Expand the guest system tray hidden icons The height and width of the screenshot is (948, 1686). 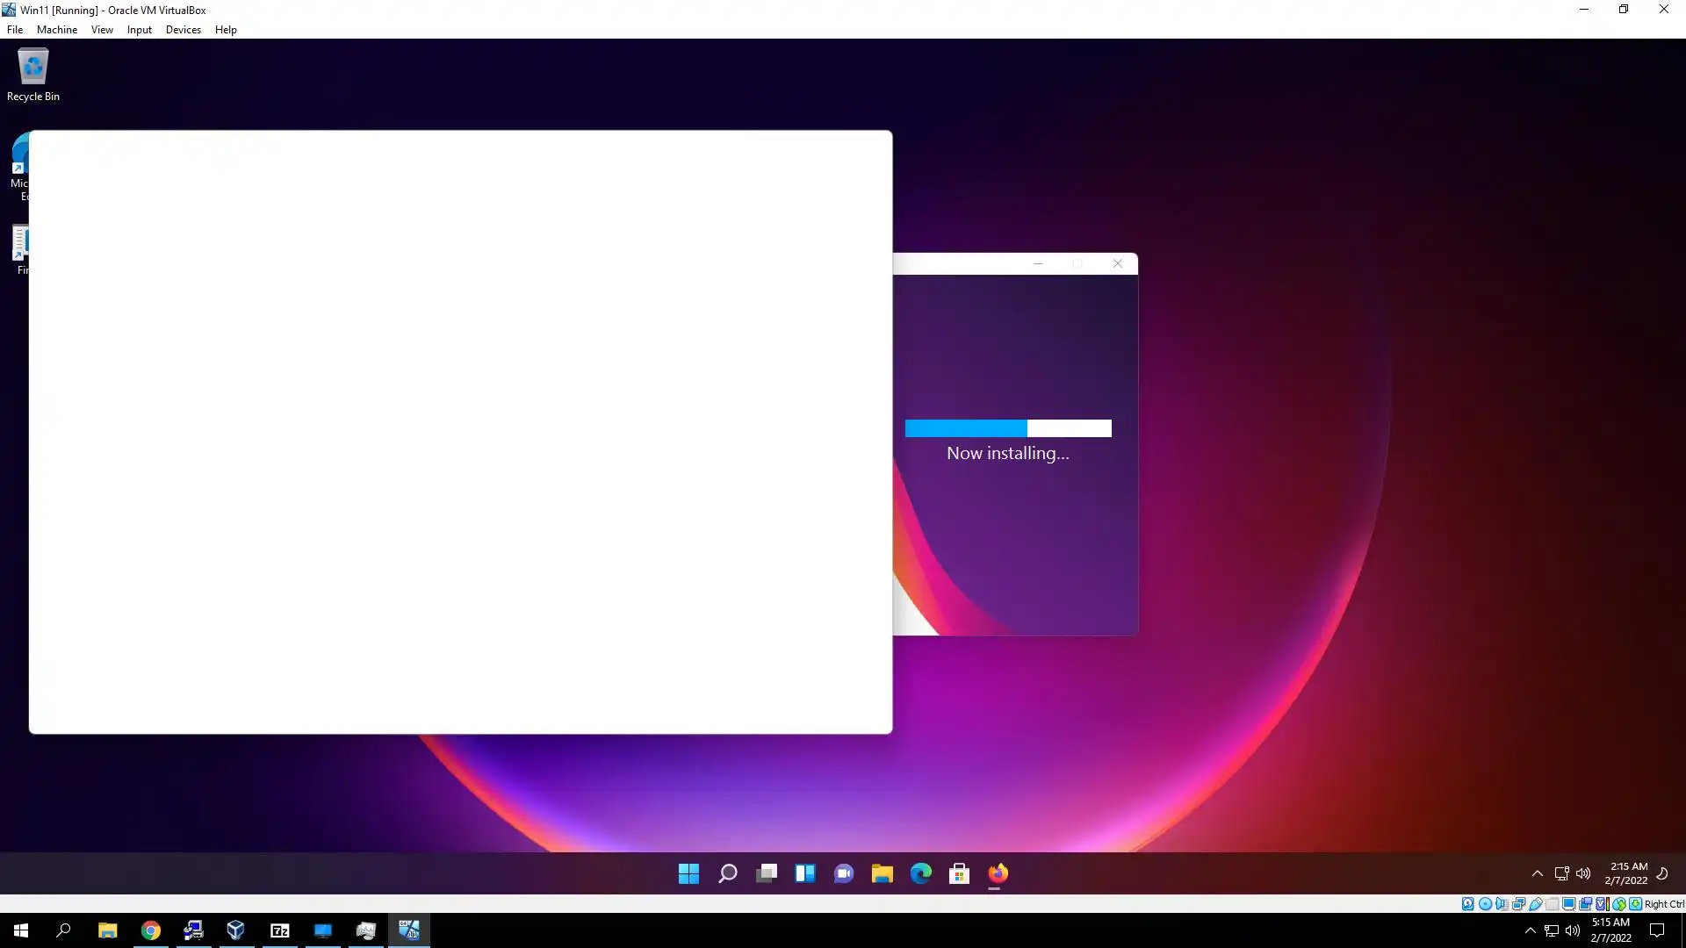pyautogui.click(x=1537, y=873)
